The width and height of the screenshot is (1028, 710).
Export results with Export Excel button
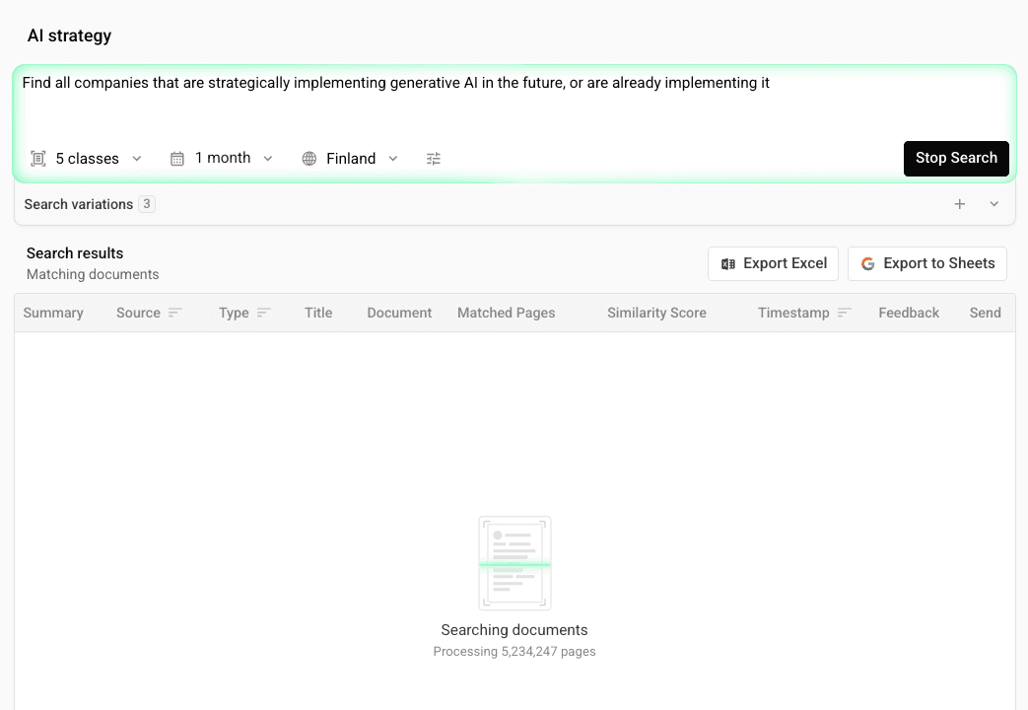point(773,263)
